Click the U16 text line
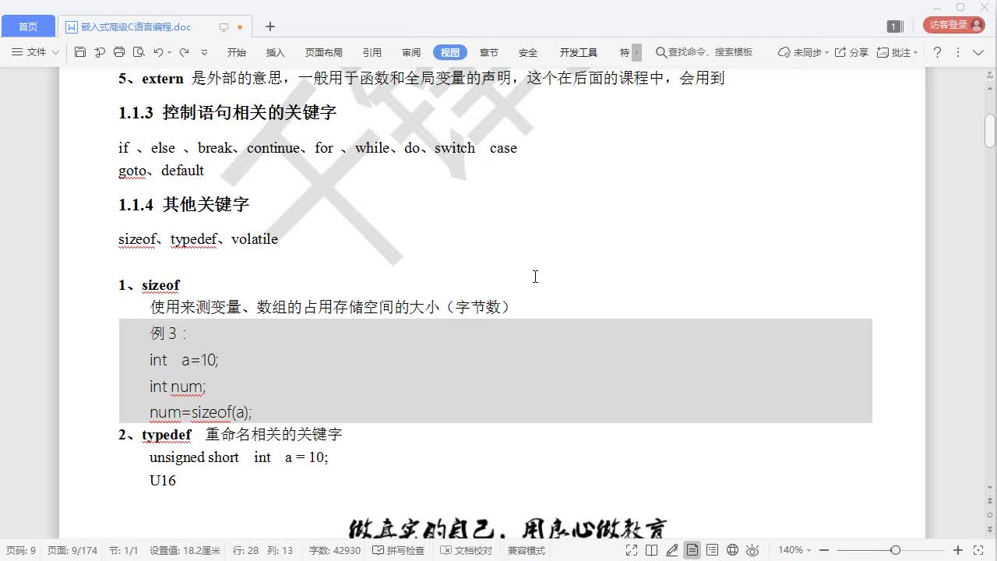The width and height of the screenshot is (997, 561). point(163,480)
